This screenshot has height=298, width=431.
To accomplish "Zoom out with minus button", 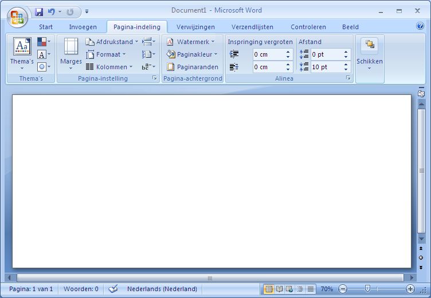I will point(343,289).
